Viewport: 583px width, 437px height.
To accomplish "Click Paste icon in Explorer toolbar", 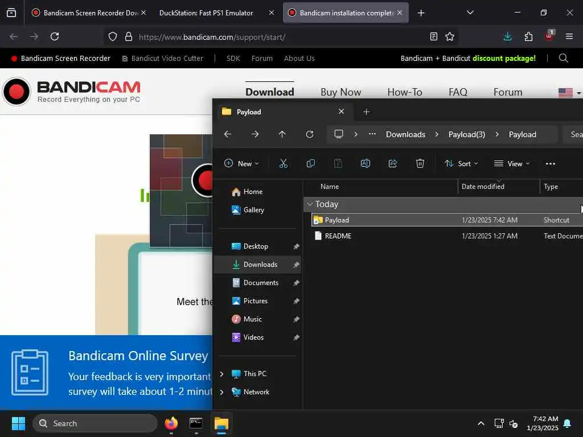I will [x=338, y=163].
